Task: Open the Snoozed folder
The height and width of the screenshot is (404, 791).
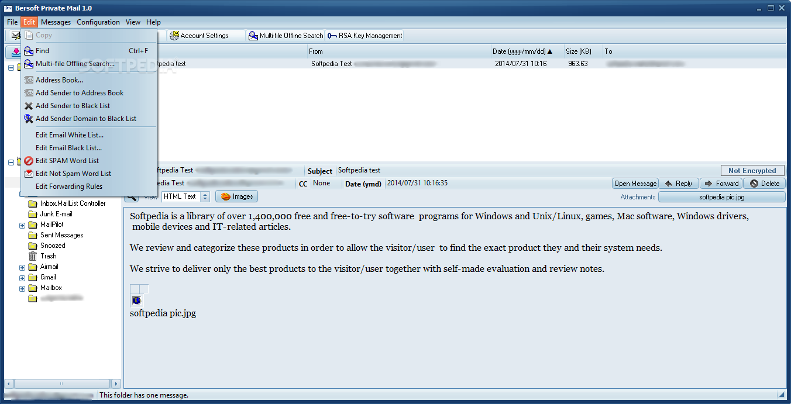Action: click(53, 246)
